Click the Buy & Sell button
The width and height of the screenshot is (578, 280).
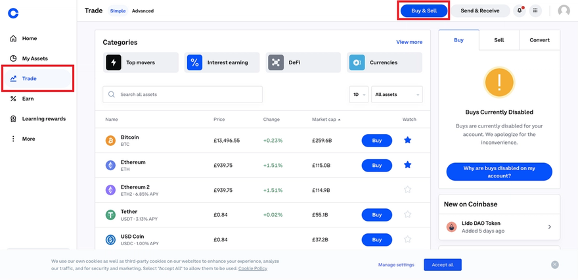click(x=424, y=11)
